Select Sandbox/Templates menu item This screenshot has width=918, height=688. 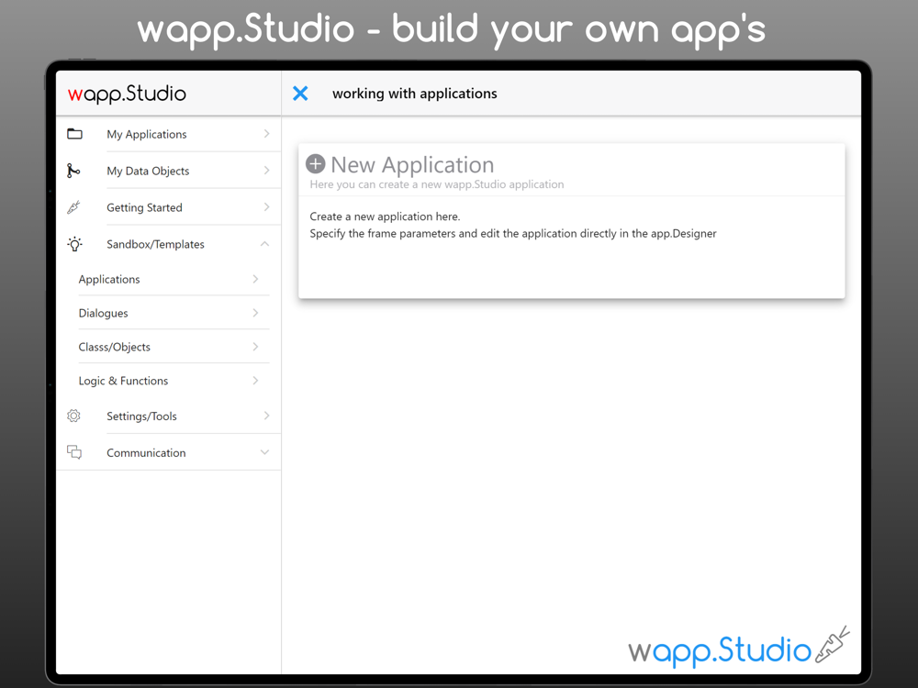(169, 244)
